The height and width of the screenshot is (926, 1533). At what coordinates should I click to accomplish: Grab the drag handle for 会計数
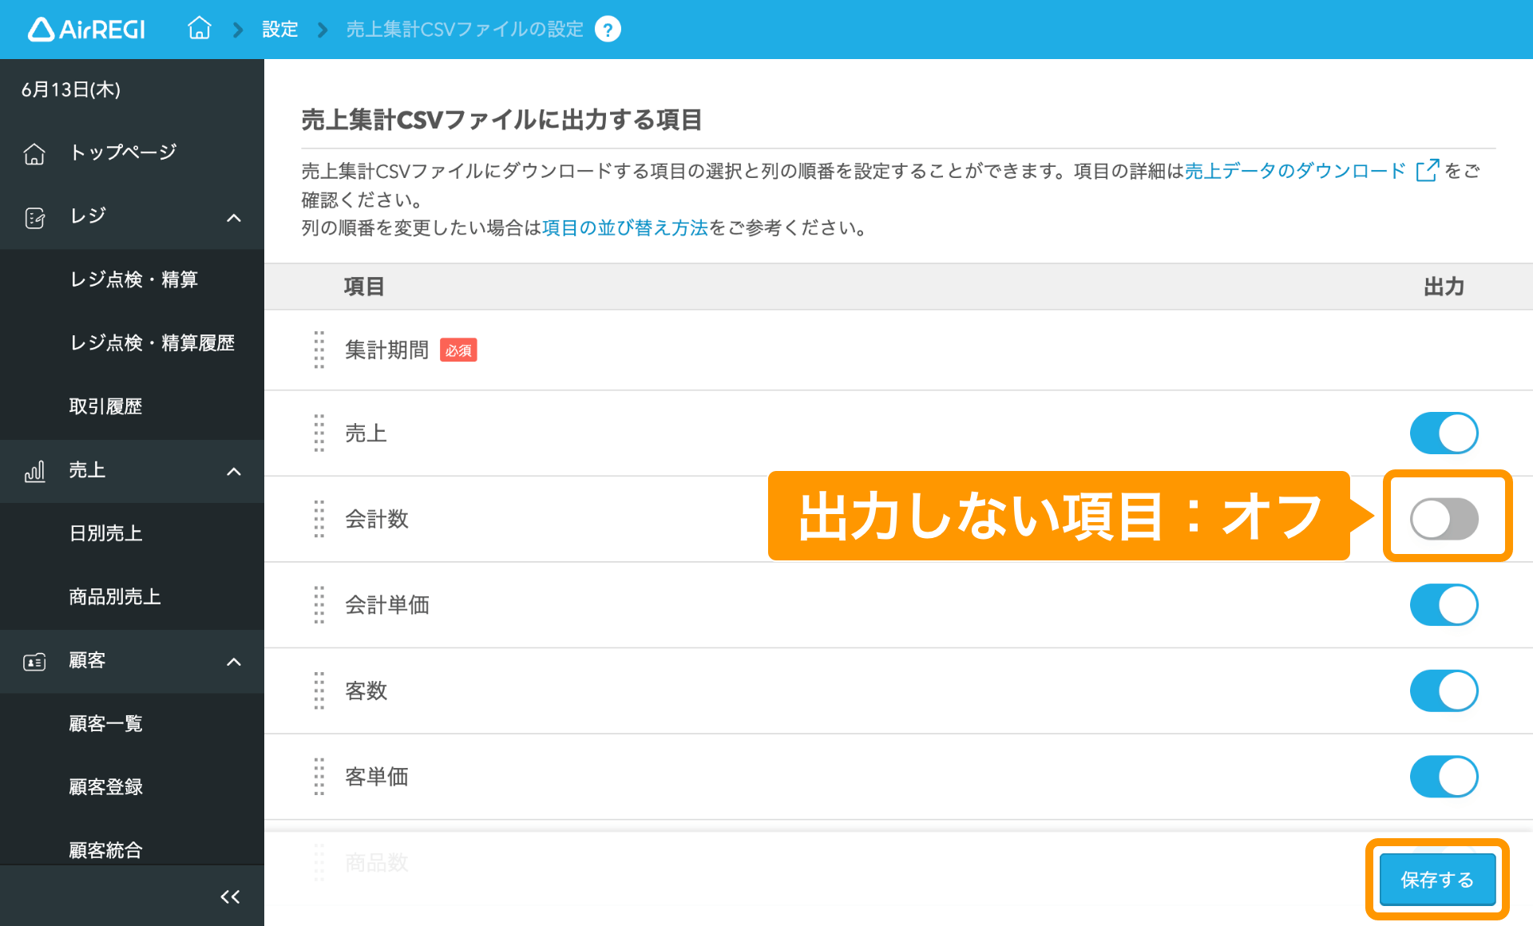319,519
